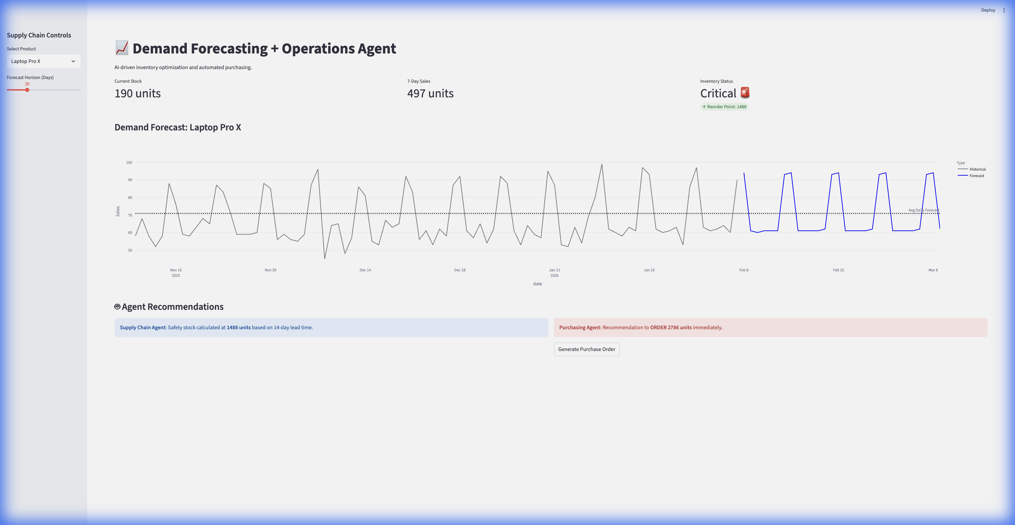Click the Generate Purchase Order button

click(586, 349)
